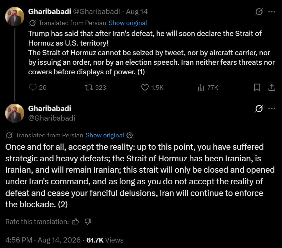Rate translation with thumbs down
Viewport: 282px width, 248px height.
coord(88,222)
